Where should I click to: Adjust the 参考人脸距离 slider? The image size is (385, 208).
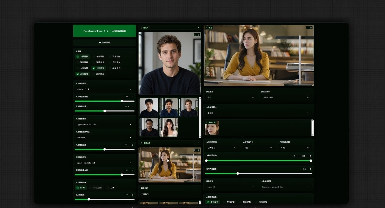(x=259, y=174)
